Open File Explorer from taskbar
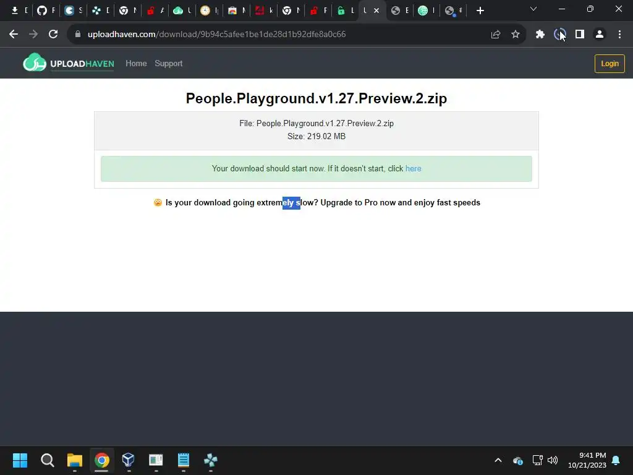This screenshot has width=633, height=475. (75, 460)
